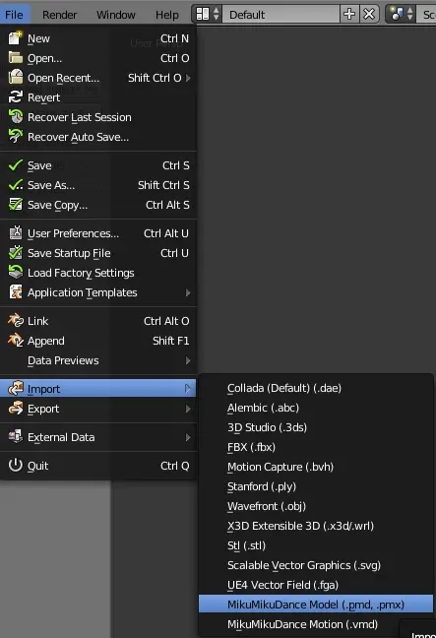
Task: Add a new screen layout with plus
Action: tap(349, 15)
